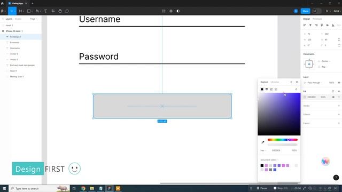Switch to Libraries tab in color picker
The width and height of the screenshot is (342, 192).
point(275,82)
